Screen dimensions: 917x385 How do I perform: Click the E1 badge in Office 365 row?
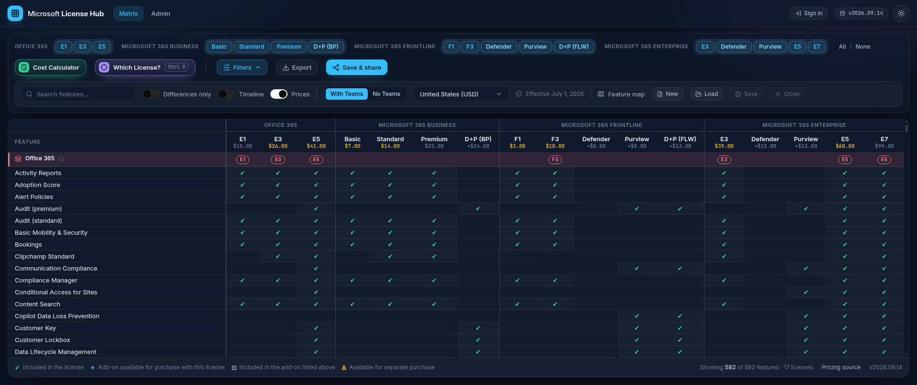click(x=243, y=159)
